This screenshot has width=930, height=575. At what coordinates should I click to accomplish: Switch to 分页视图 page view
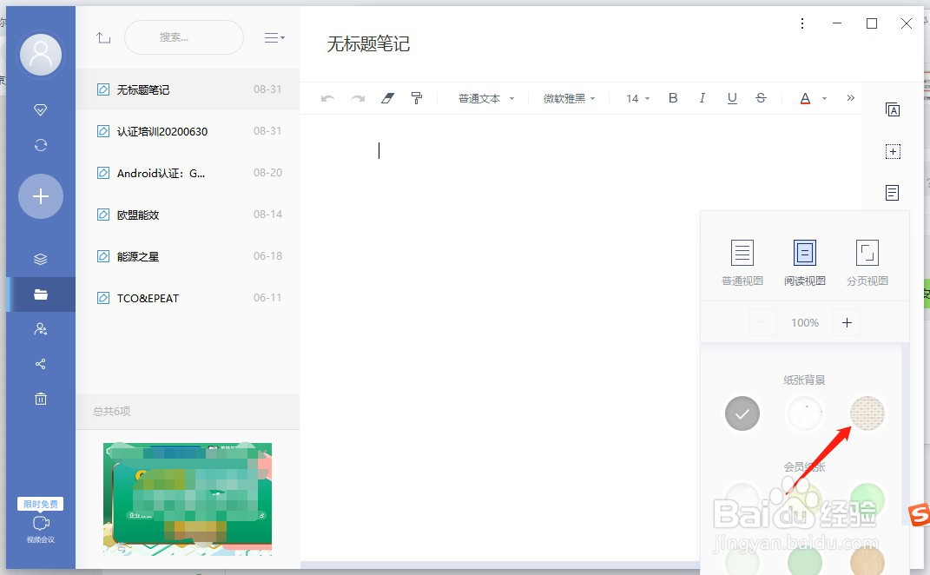867,259
